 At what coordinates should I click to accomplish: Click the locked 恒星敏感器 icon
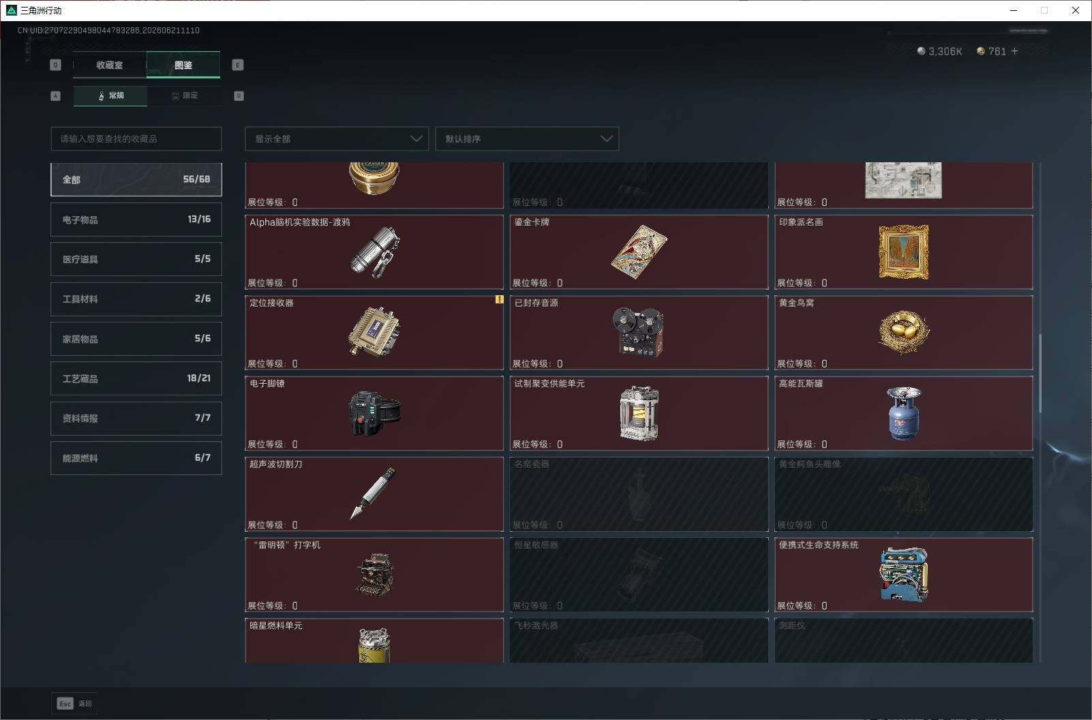pyautogui.click(x=639, y=575)
